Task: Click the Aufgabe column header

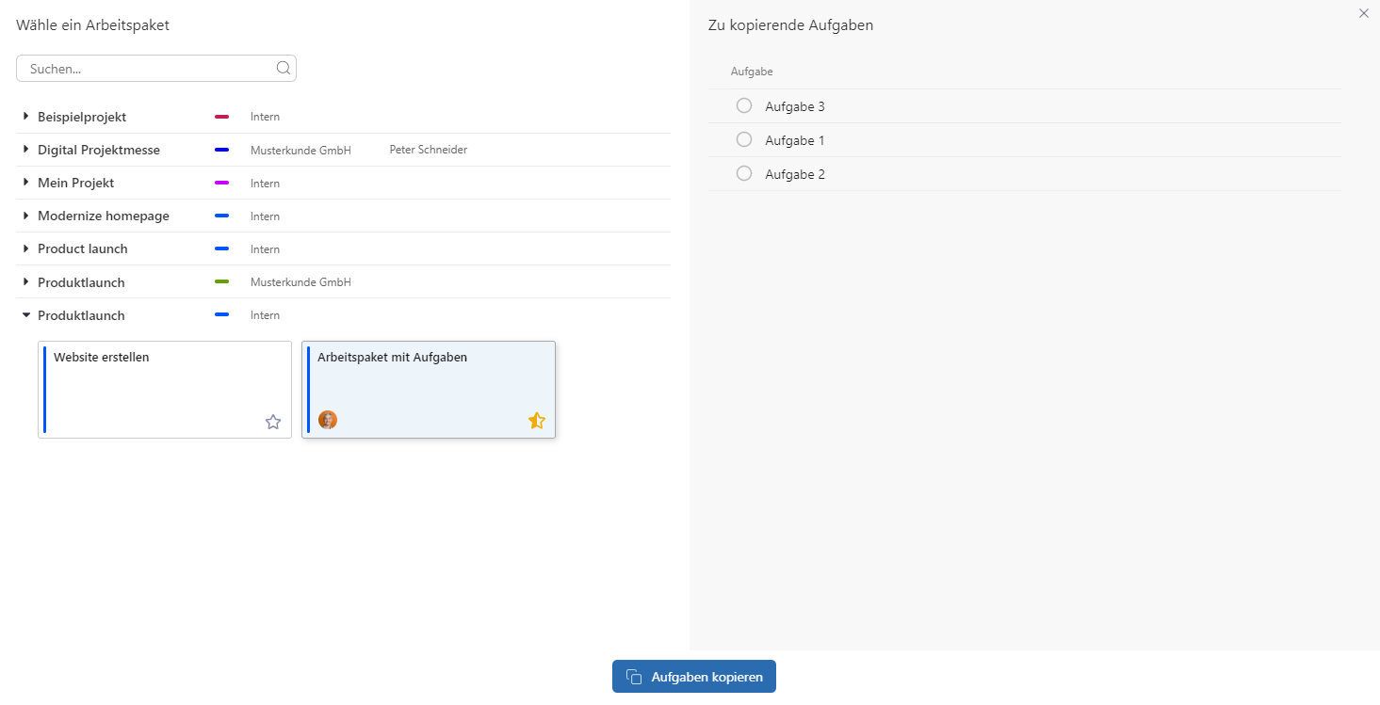Action: click(x=752, y=72)
